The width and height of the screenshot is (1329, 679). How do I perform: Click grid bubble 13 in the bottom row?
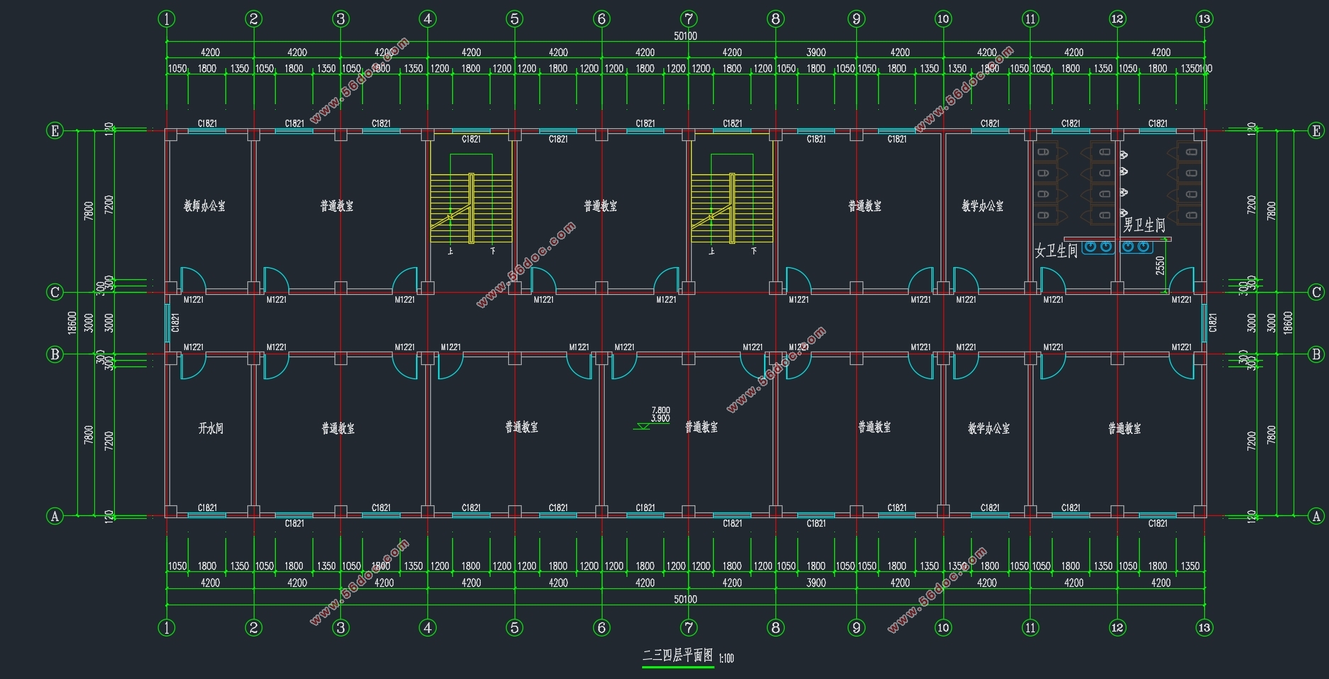tap(1204, 627)
